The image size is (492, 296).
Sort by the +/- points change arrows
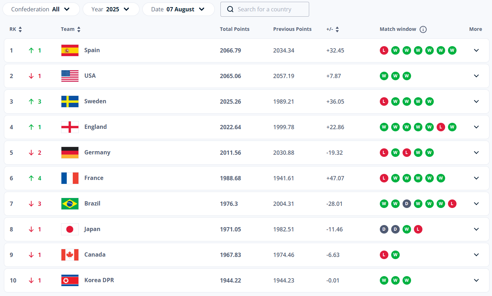(337, 29)
